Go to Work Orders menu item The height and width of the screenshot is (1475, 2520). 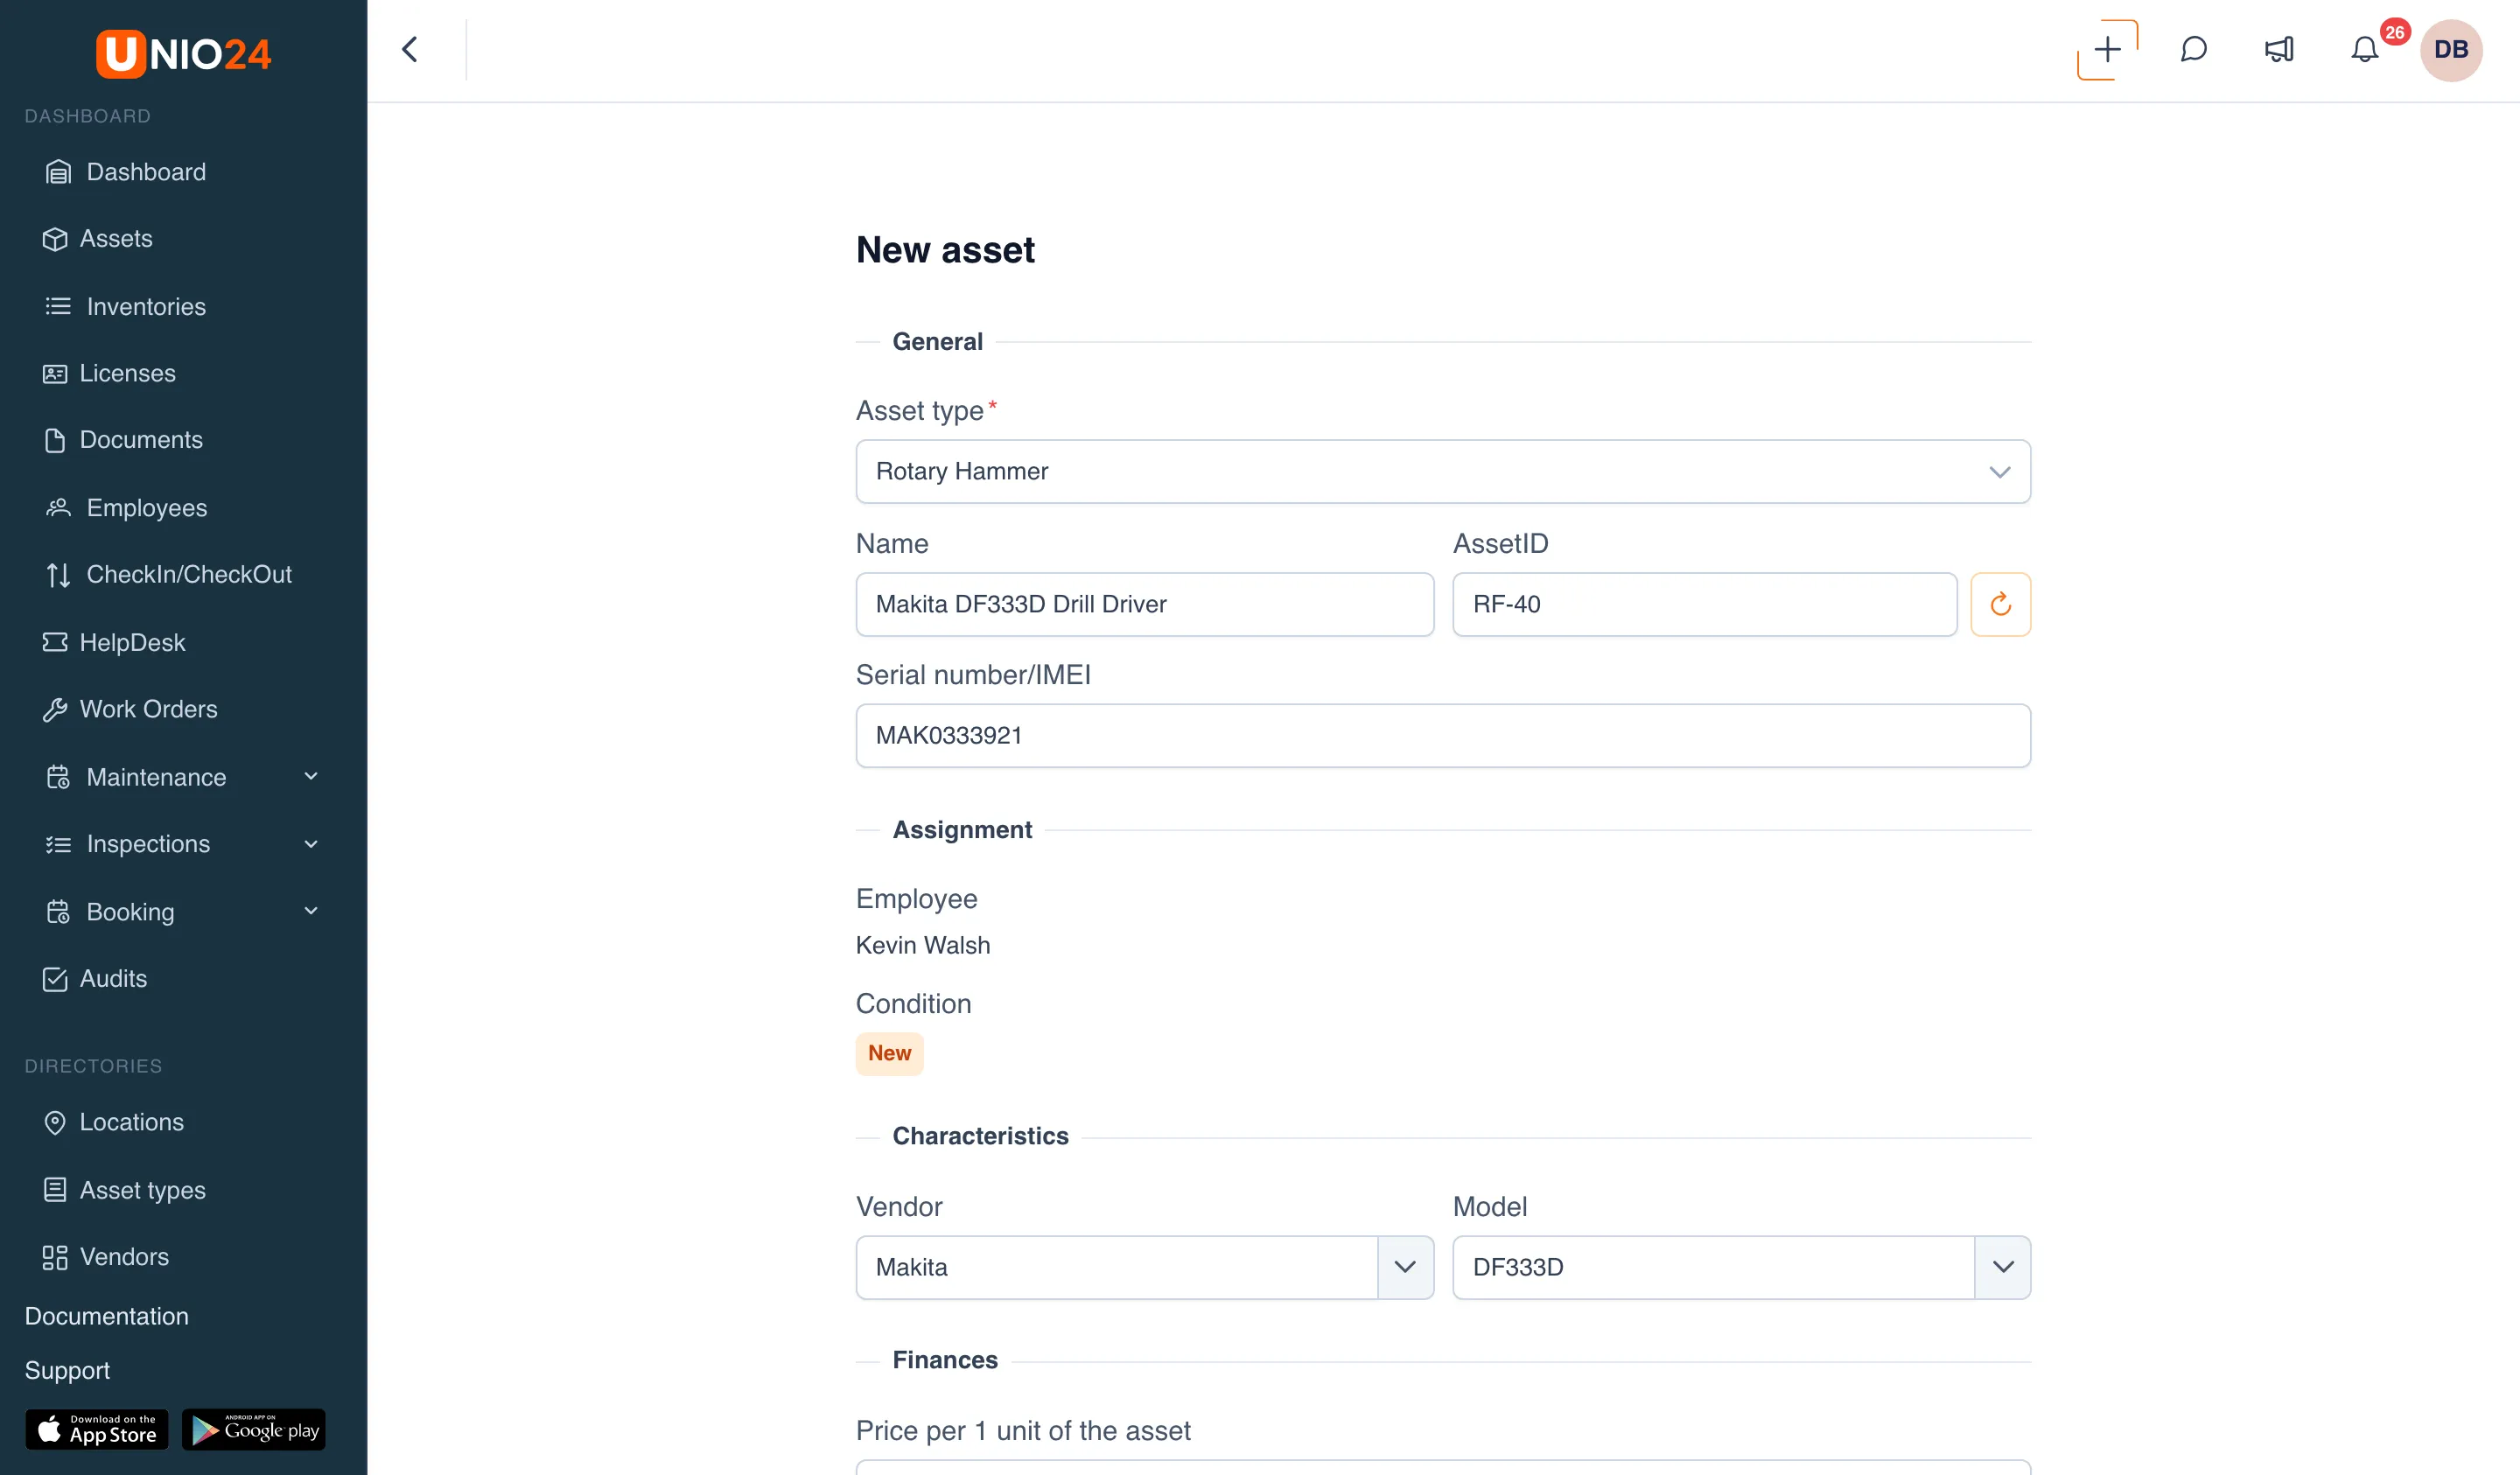click(x=148, y=709)
